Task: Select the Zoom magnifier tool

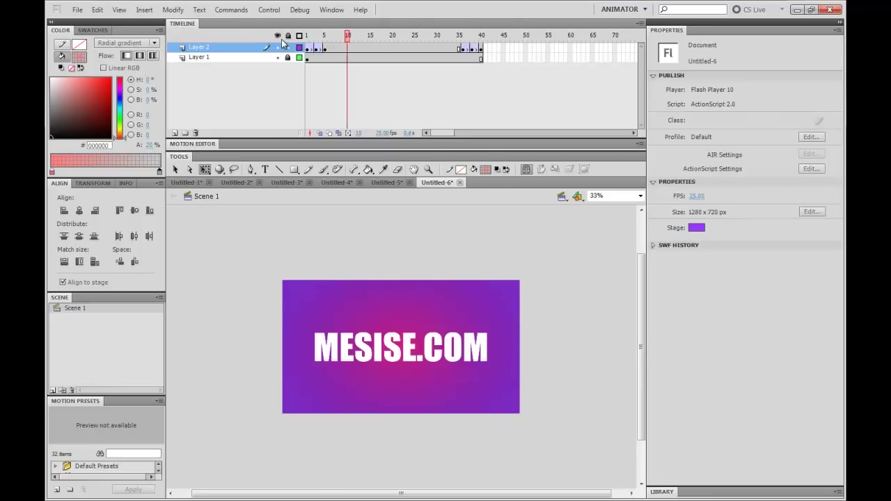Action: [428, 169]
